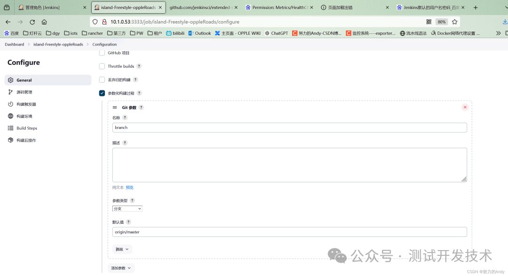Uncheck the 参数化构建过程 checkbox
This screenshot has width=508, height=276.
pyautogui.click(x=102, y=93)
